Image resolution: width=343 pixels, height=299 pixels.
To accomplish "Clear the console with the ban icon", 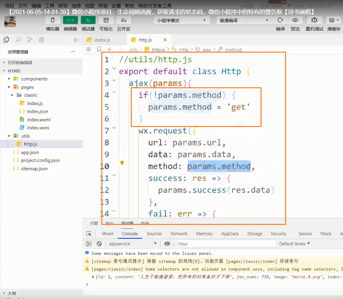I will (x=99, y=243).
